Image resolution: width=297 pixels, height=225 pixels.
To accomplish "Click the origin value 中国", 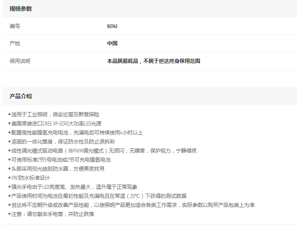I will click(x=112, y=44).
